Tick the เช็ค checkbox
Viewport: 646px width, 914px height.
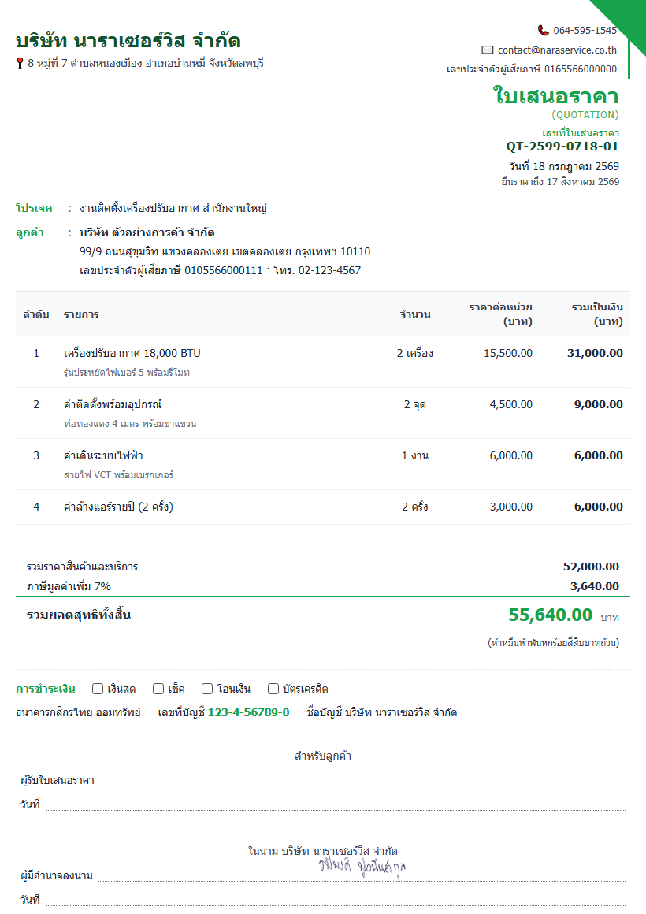[x=158, y=689]
